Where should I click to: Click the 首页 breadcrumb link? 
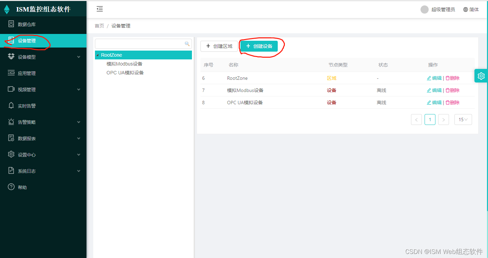(x=99, y=26)
